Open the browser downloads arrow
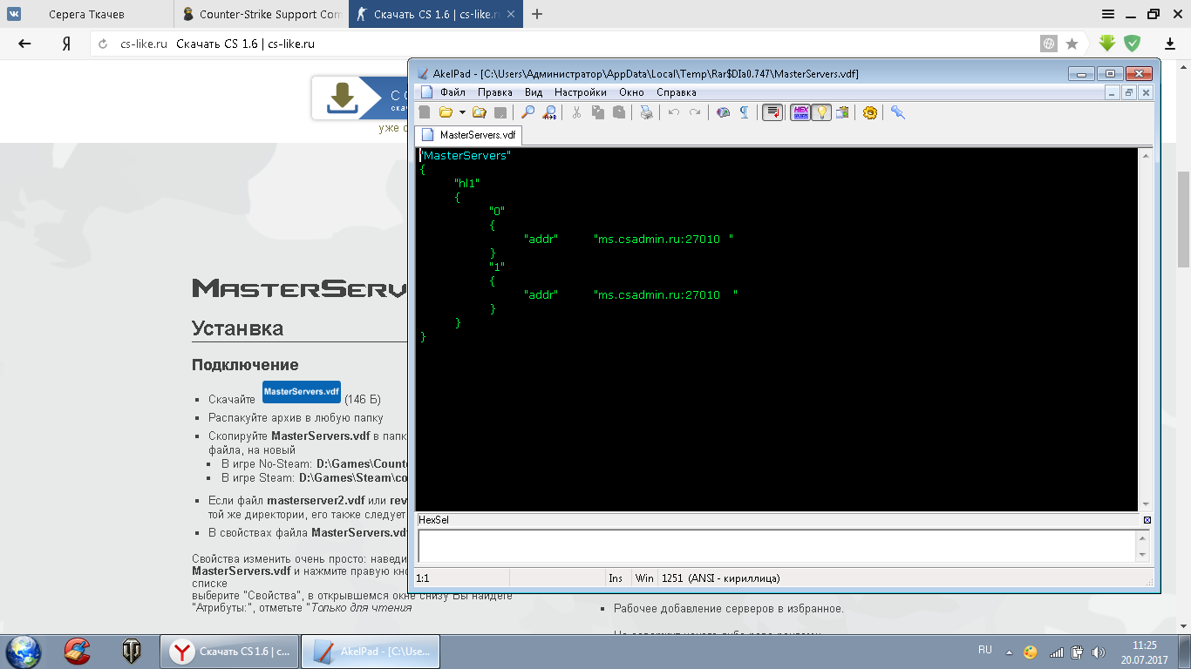 coord(1170,44)
